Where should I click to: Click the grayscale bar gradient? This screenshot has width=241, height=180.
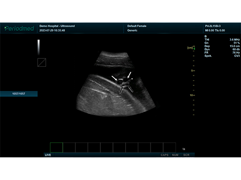tap(38, 48)
